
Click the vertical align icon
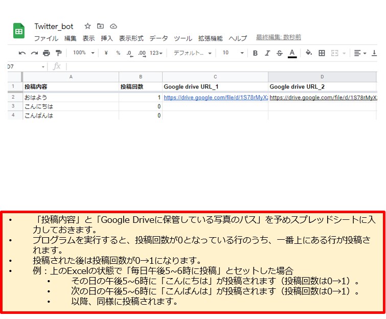pos(374,53)
